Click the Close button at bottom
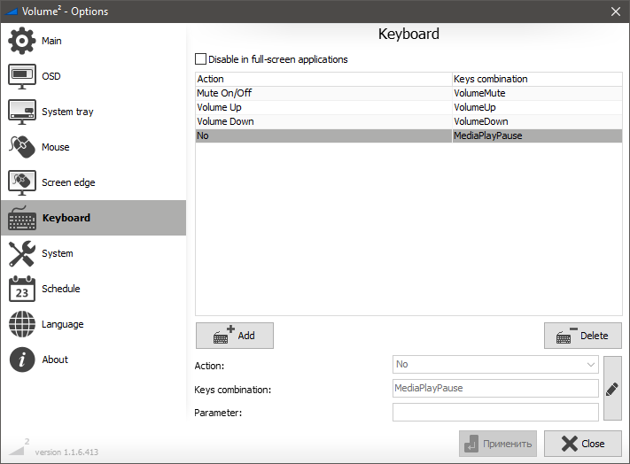The height and width of the screenshot is (464, 630). point(582,444)
